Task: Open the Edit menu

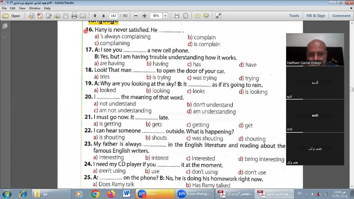Action: tap(13, 8)
